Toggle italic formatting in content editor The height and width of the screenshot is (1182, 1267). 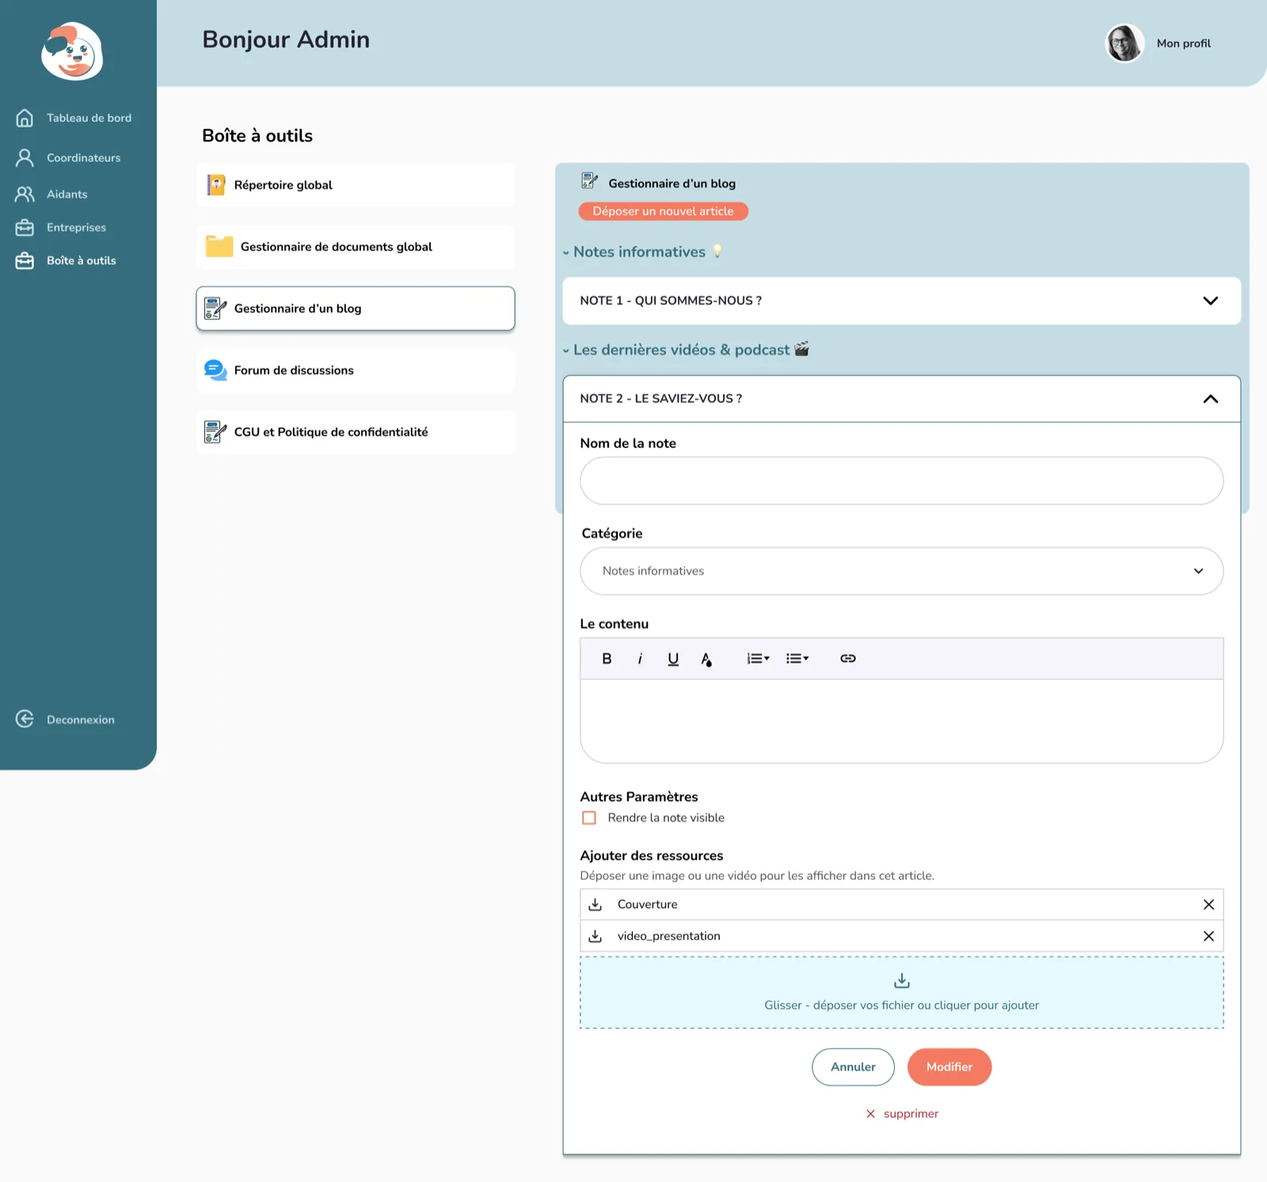[x=640, y=659]
